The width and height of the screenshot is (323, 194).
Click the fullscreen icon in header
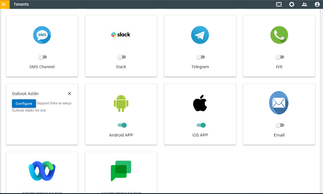pos(279,4)
